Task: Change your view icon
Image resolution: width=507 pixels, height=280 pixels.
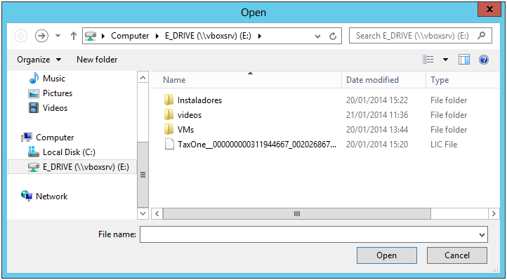Action: pyautogui.click(x=428, y=60)
